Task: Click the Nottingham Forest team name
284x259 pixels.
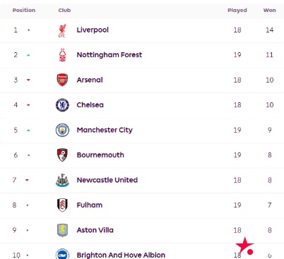Action: pos(110,55)
